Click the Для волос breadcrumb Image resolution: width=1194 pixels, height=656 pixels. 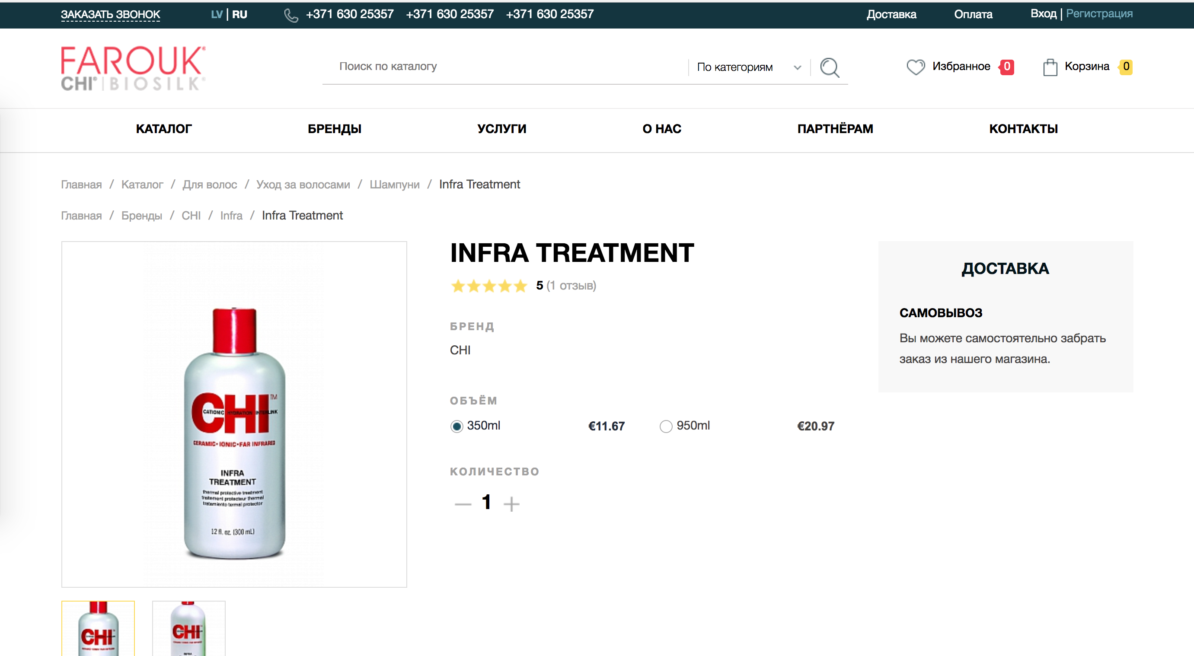click(x=210, y=185)
